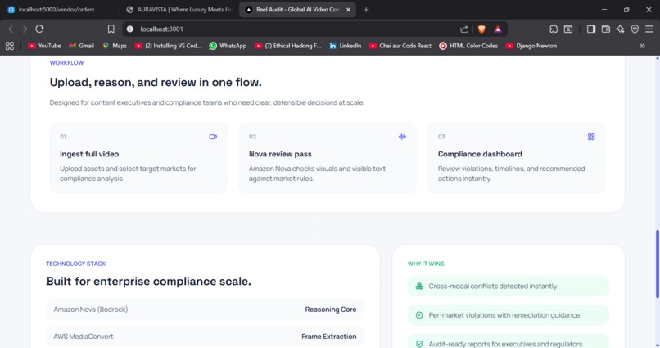Click the WORKFLOW section label
This screenshot has height=348, width=660.
tap(66, 63)
